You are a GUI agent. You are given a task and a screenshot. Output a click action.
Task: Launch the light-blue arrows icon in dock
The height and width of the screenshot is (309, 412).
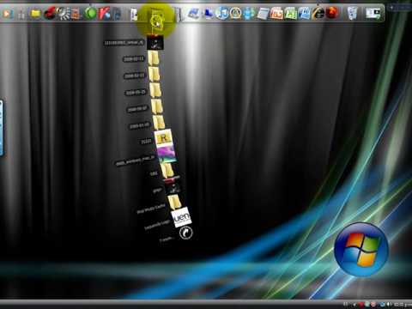click(x=249, y=14)
